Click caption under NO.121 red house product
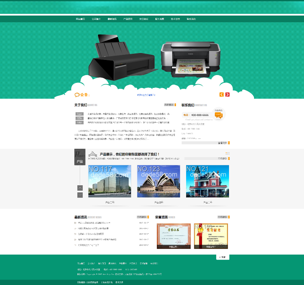The width and height of the screenshot is (304, 285). click(x=208, y=203)
